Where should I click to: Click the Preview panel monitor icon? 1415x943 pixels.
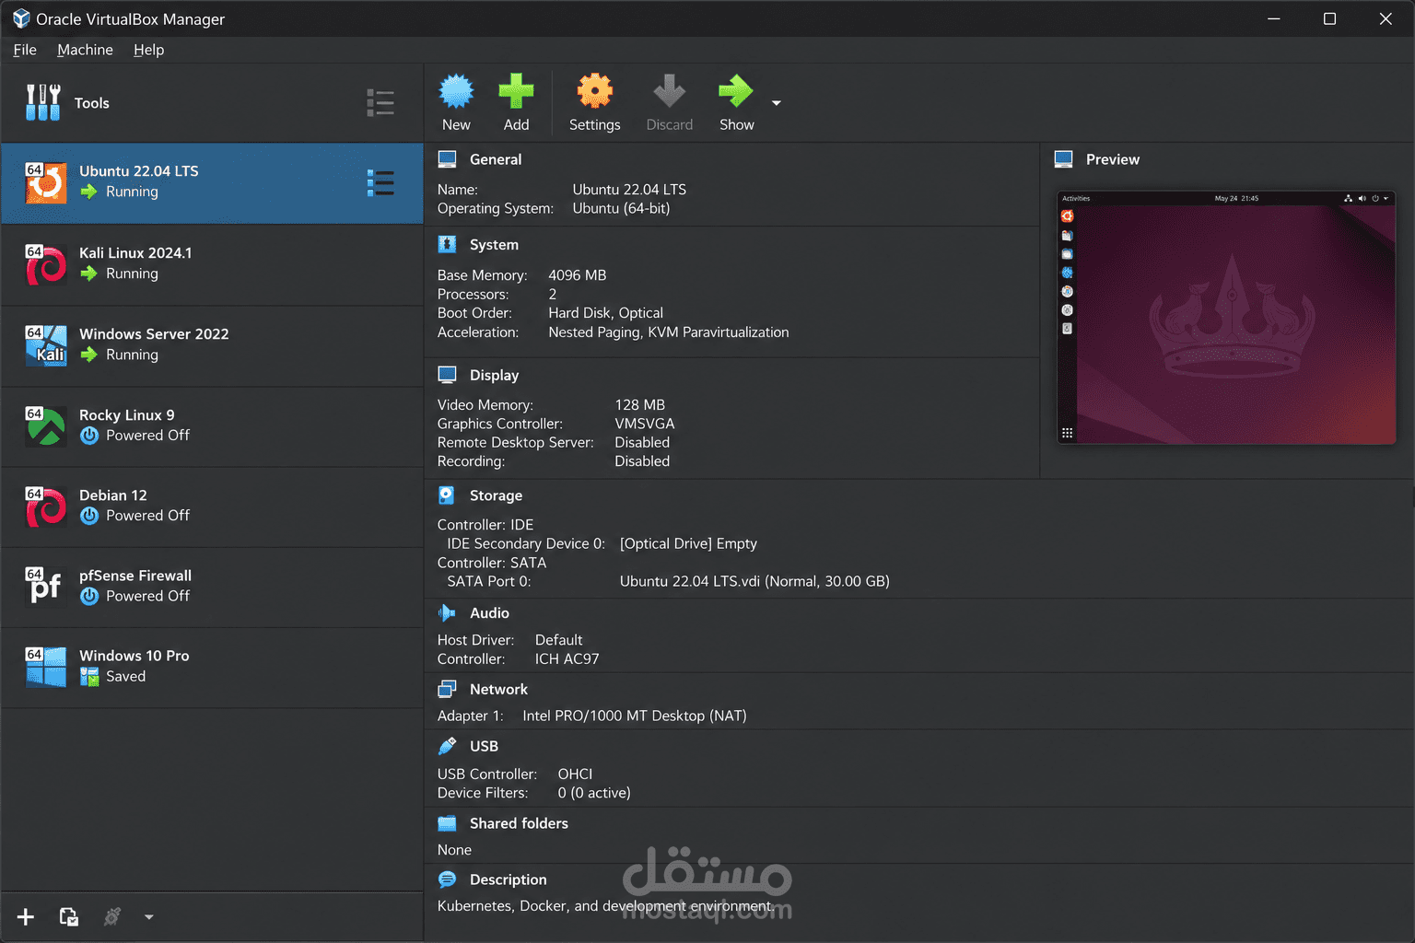click(1063, 159)
